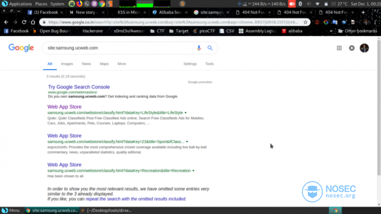Open the Target bookmarks folder
The width and height of the screenshot is (381, 214).
click(178, 31)
